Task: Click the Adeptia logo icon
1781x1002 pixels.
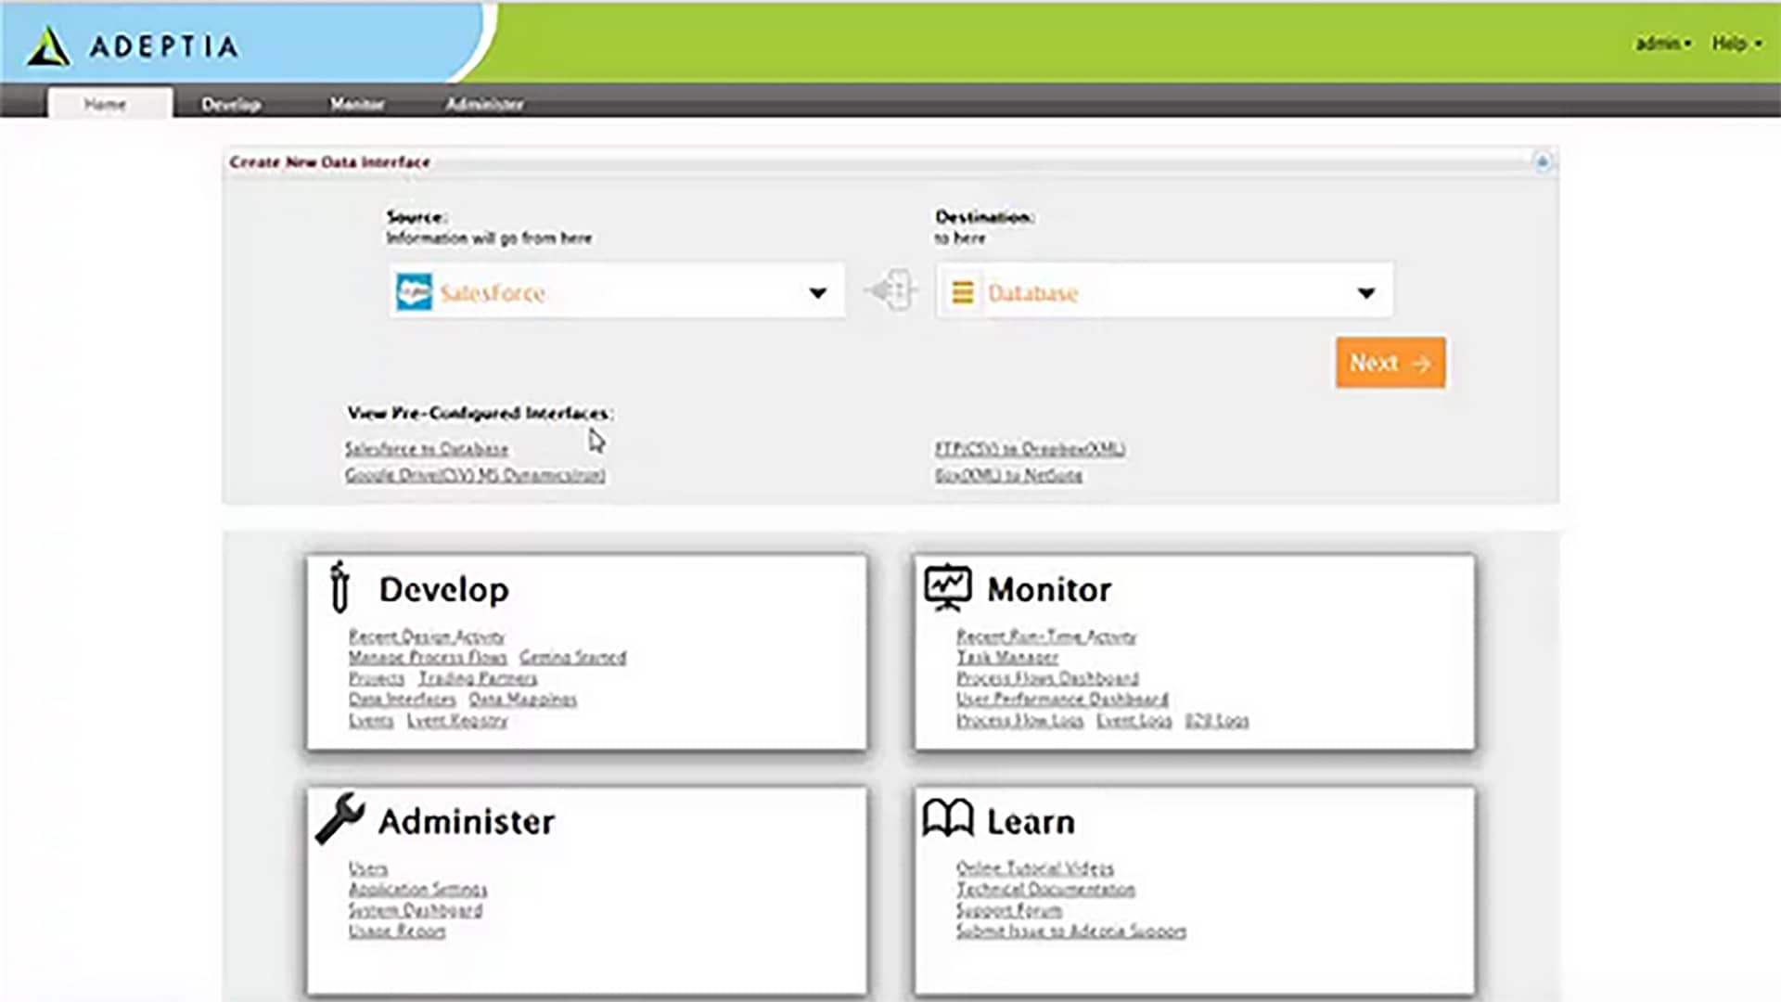Action: click(x=47, y=46)
